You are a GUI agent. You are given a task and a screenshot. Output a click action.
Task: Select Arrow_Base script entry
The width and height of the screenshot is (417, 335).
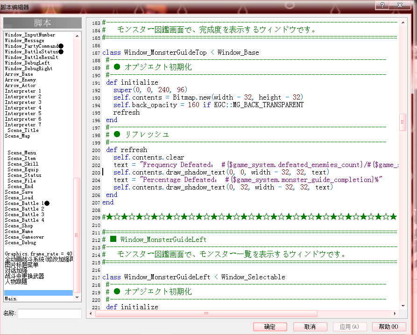[x=19, y=74]
